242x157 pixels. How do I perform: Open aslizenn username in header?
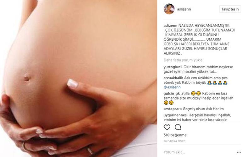(184, 9)
